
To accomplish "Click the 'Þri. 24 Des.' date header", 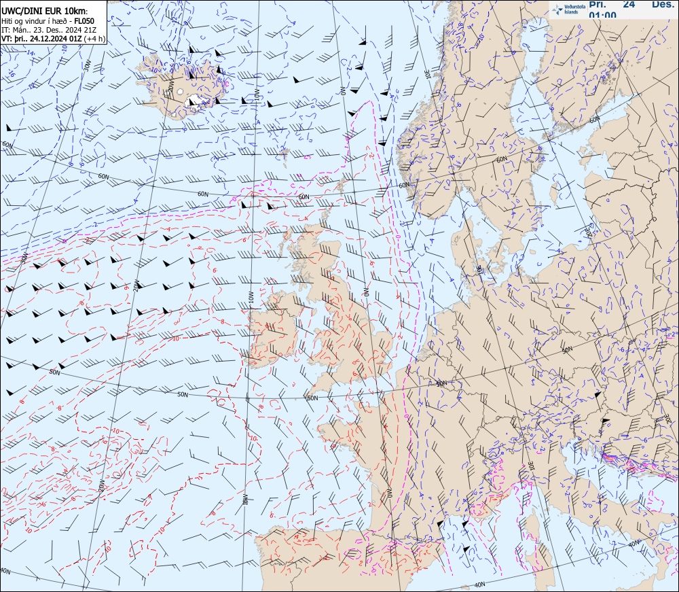I will (633, 4).
